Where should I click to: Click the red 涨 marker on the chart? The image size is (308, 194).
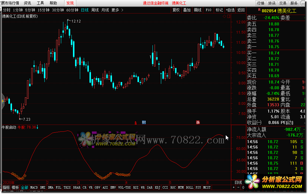[x=198, y=122]
